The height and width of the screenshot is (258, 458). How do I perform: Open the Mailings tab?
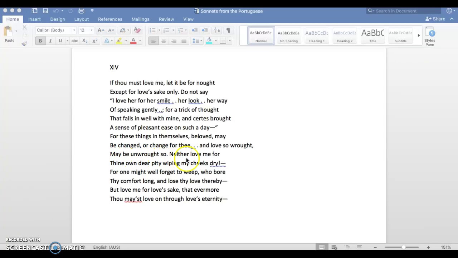tap(140, 19)
